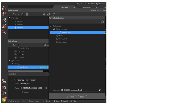The image size is (189, 106).
Task: Click the open folder icon in Server Actions toolbar
Action: coord(23,14)
